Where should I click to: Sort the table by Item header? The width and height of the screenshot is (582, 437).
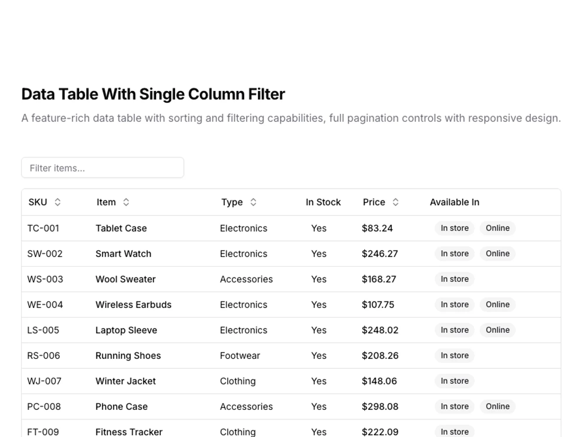click(106, 202)
